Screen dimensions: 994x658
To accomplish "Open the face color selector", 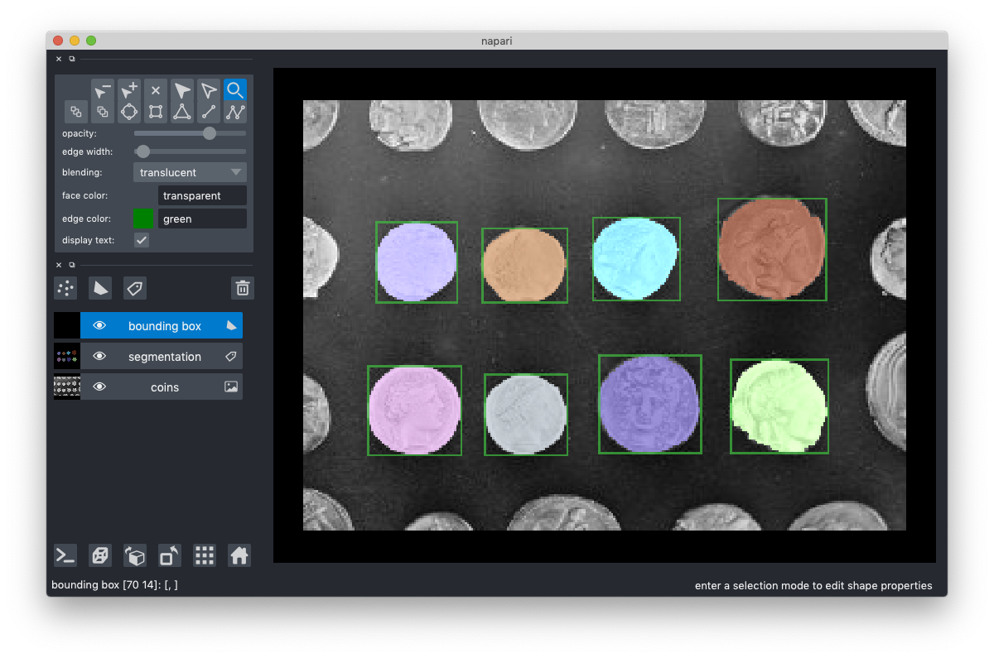I will pyautogui.click(x=202, y=195).
